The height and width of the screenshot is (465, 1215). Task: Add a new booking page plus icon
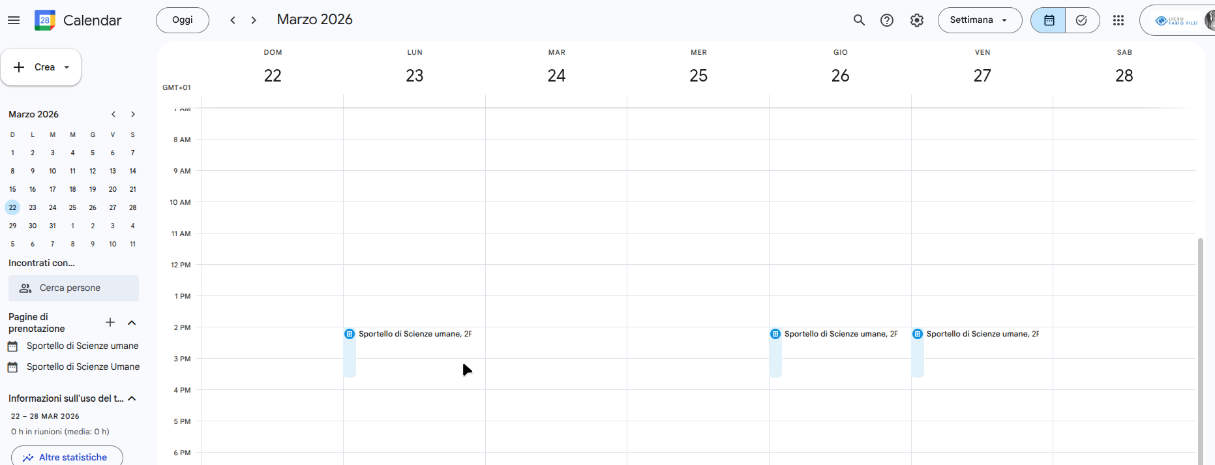(x=110, y=322)
